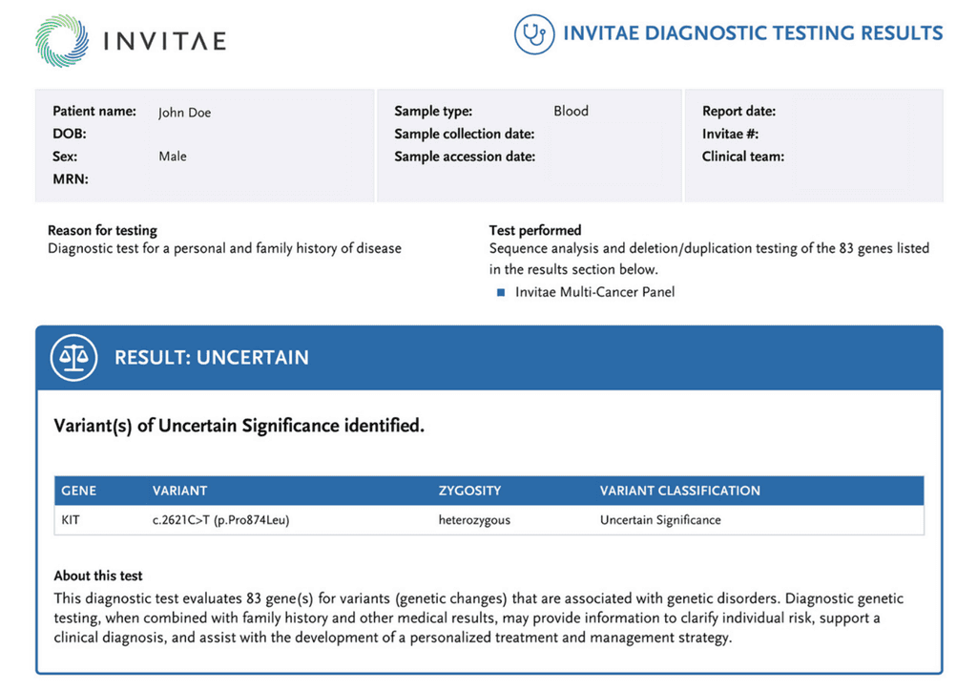Click the Sample type value Blood

coord(571,111)
